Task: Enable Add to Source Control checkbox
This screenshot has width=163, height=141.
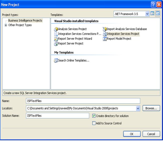Action: pos(94,123)
